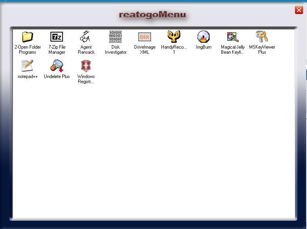Launch the Magical Jelly Bean Keyfinder icon

click(233, 37)
